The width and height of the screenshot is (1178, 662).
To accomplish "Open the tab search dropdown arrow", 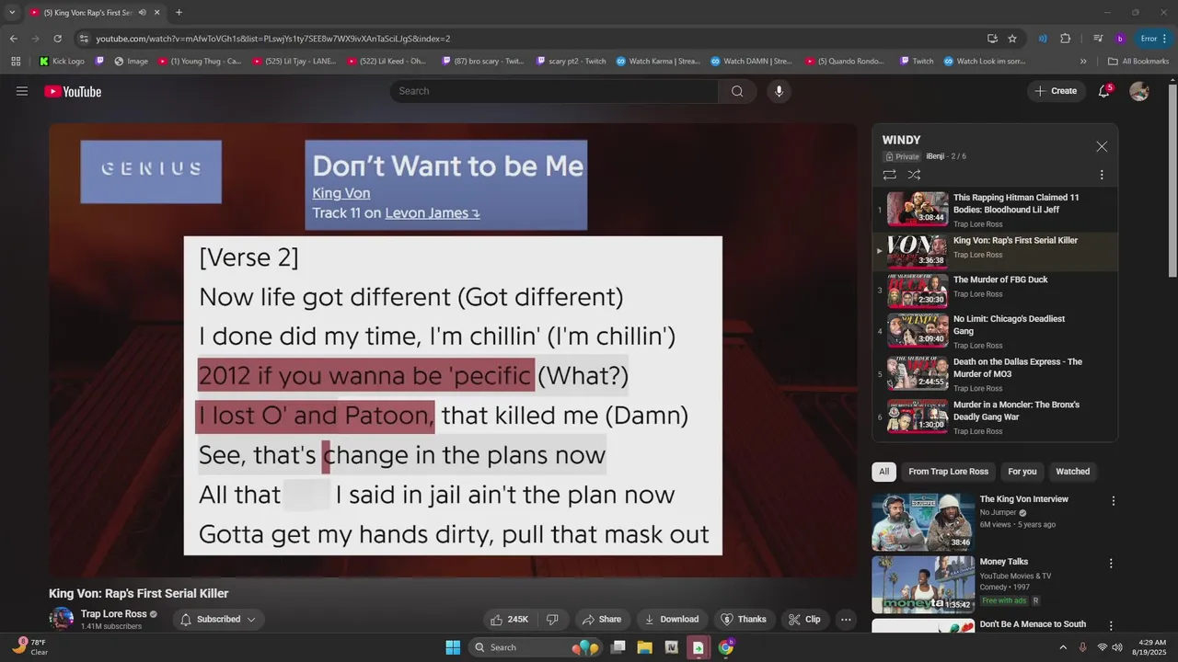I will pos(12,13).
